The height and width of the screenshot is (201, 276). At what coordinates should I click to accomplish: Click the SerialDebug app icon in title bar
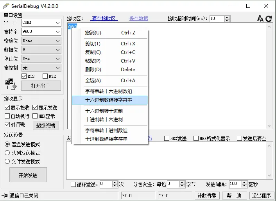(6, 6)
